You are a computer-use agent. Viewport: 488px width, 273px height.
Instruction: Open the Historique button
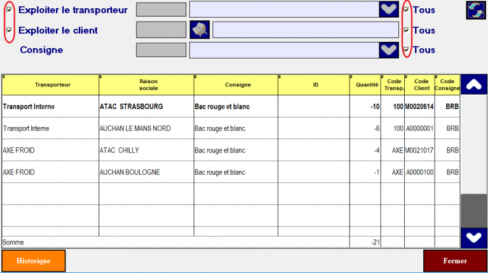click(33, 261)
